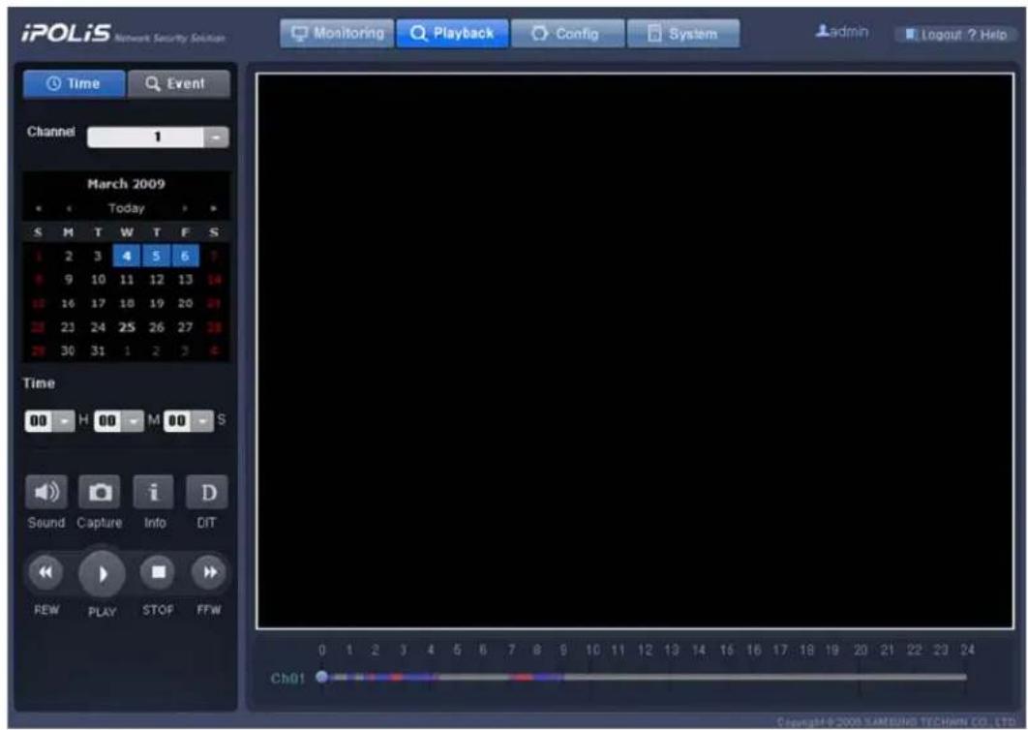Jump to Today in the calendar

(126, 208)
